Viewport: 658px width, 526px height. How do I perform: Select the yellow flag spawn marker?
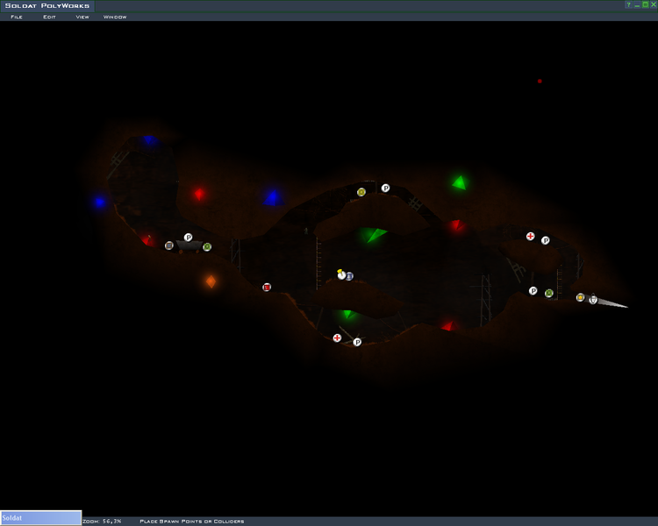click(340, 274)
